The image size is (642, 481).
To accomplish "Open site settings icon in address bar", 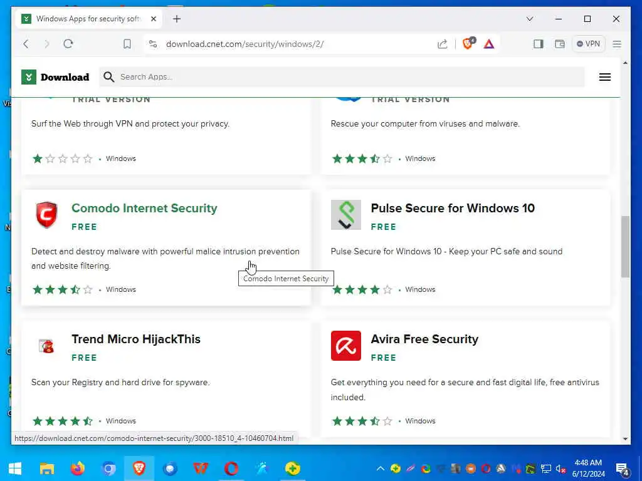I will 153,44.
